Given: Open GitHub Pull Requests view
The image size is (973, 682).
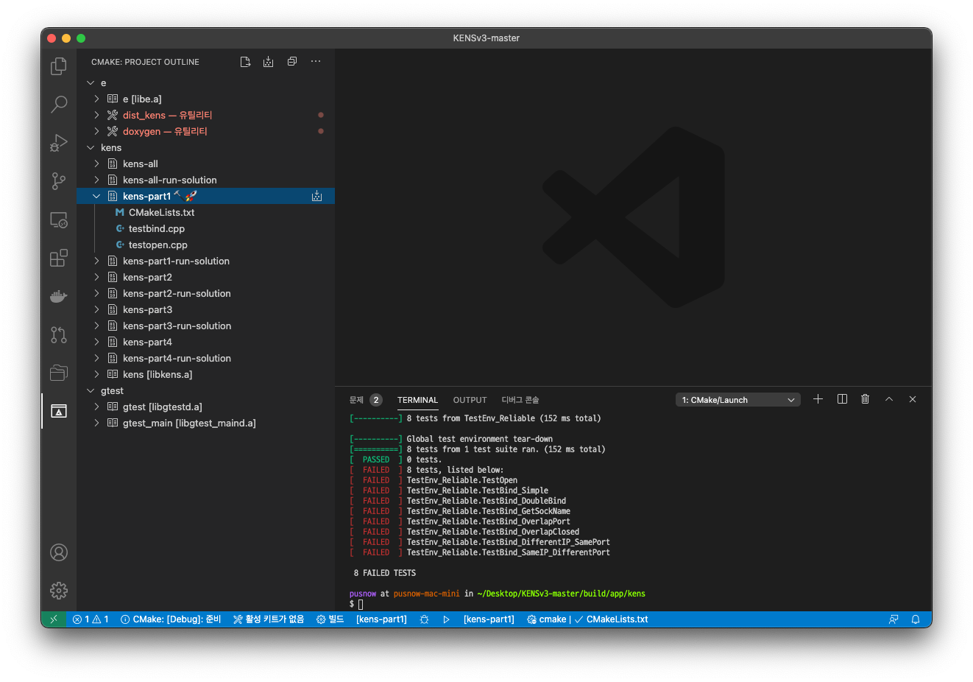Looking at the screenshot, I should click(59, 334).
